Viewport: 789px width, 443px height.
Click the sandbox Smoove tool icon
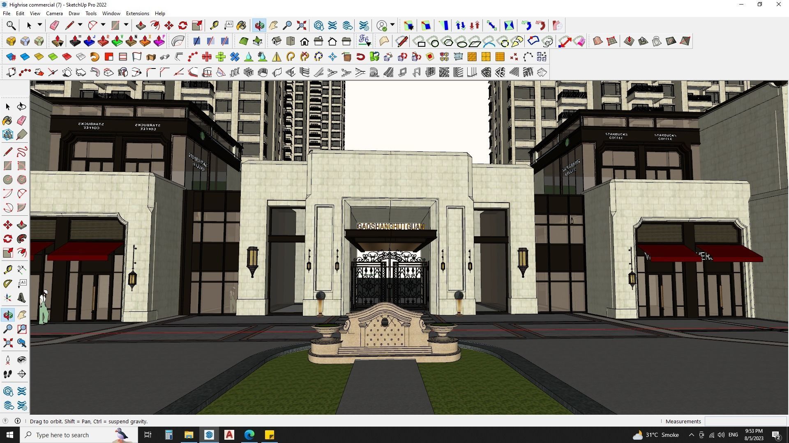629,41
